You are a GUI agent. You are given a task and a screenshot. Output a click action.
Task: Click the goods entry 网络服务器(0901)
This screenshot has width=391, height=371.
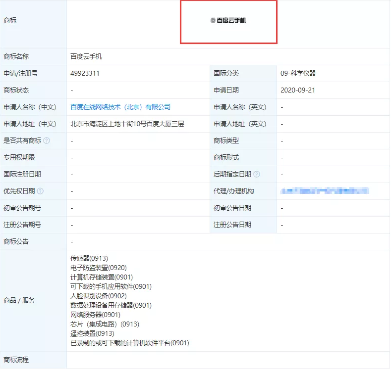pyautogui.click(x=95, y=315)
